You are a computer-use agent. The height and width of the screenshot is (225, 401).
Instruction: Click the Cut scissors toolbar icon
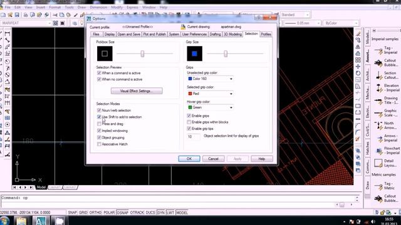pos(55,15)
